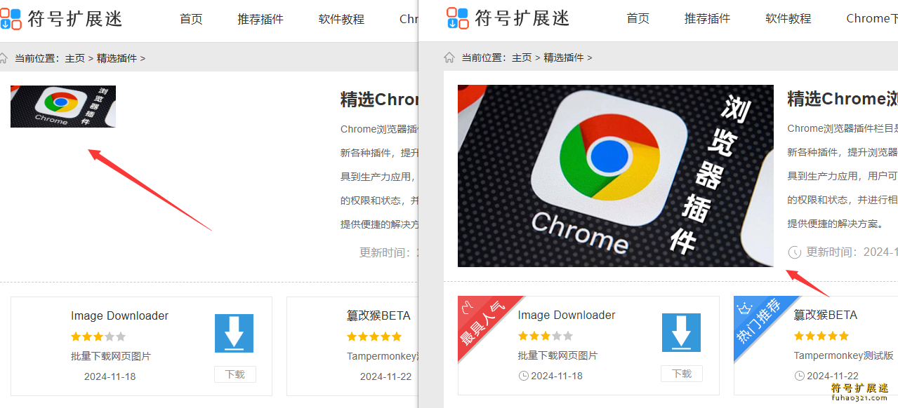Click breadcrumb home icon in left page
Image resolution: width=898 pixels, height=408 pixels.
click(x=3, y=58)
